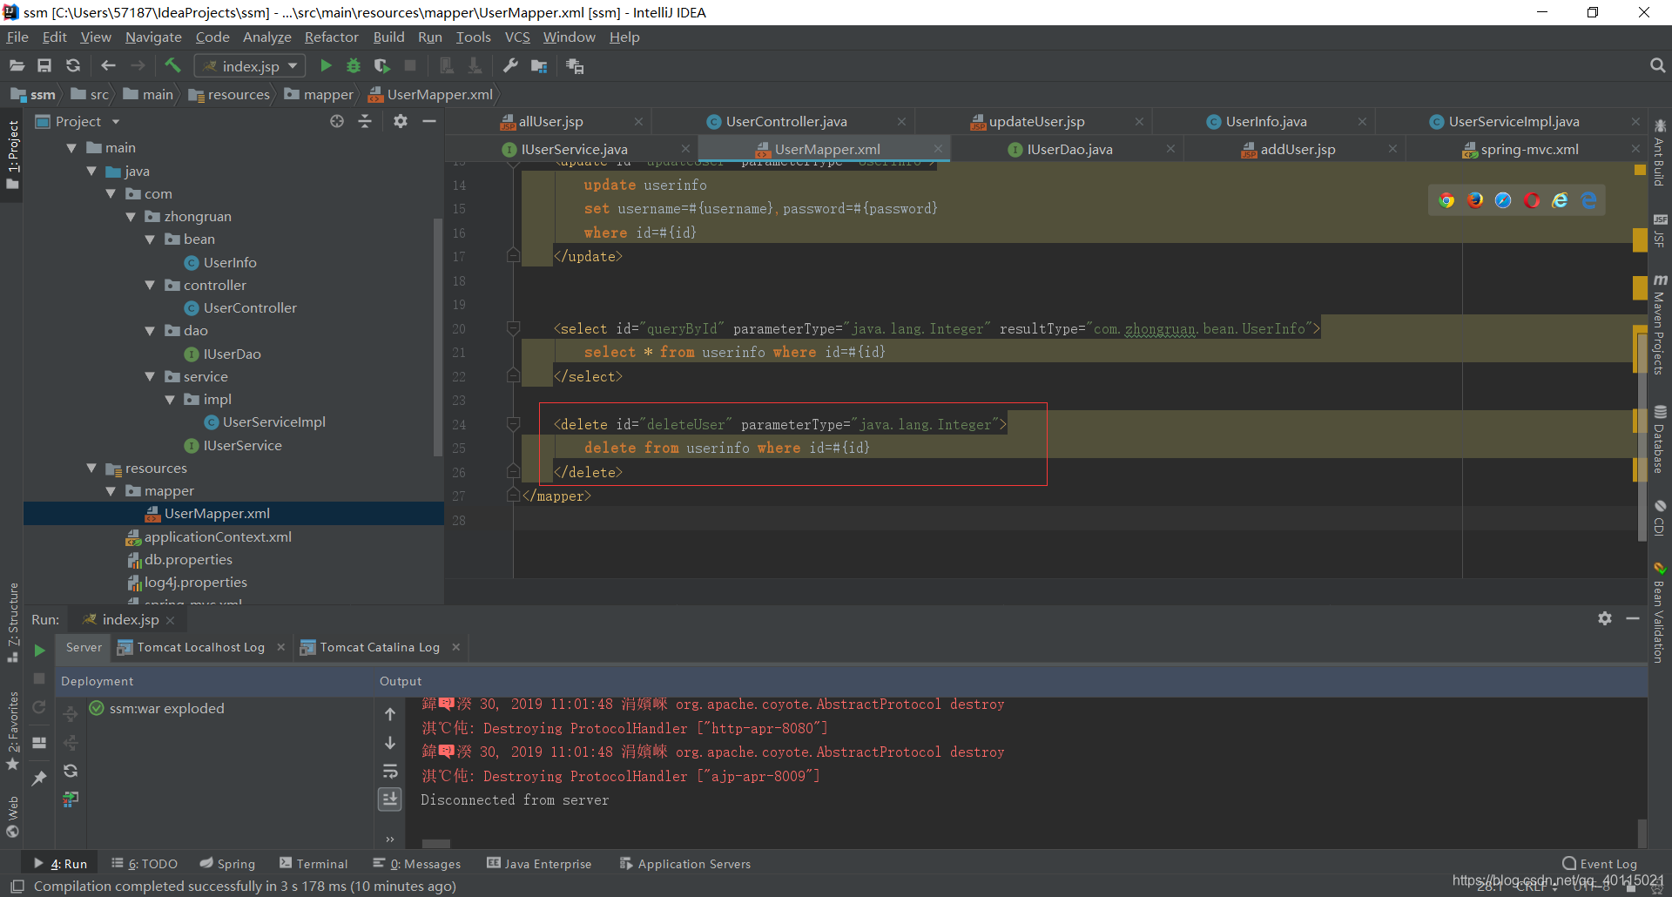Toggle the Maven Projects side tool window
The height and width of the screenshot is (897, 1672).
tap(1660, 326)
